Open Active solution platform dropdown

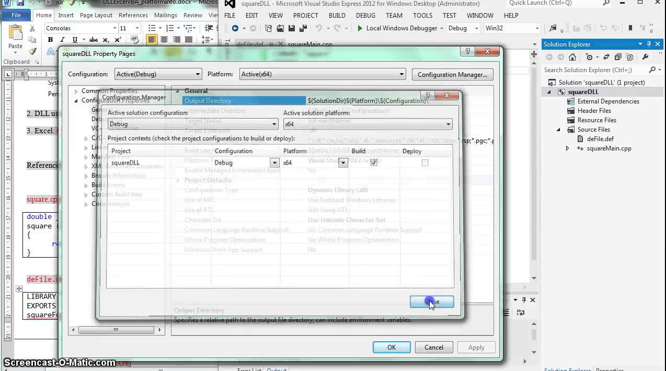[448, 124]
